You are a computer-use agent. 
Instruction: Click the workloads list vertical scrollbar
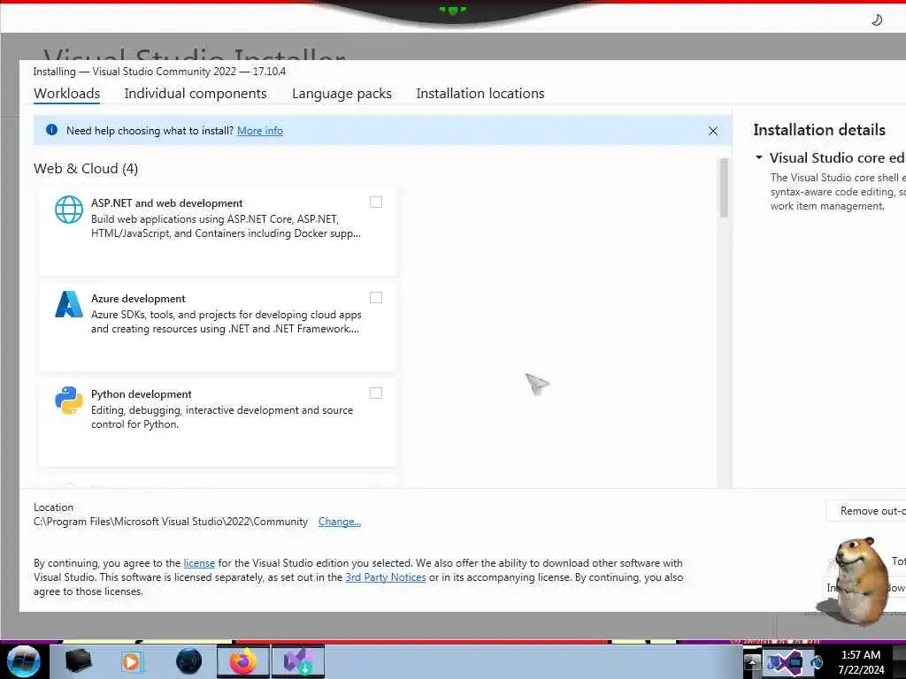(724, 188)
